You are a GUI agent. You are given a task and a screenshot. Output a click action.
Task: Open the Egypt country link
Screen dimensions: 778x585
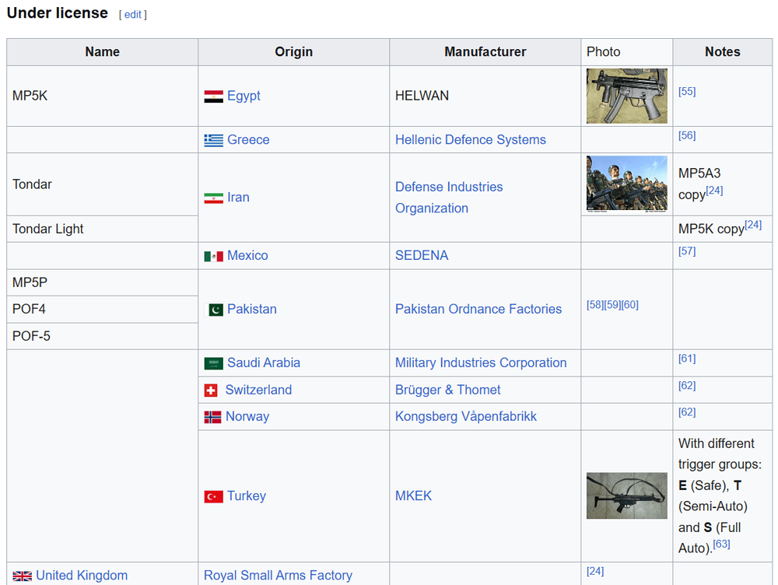[244, 96]
